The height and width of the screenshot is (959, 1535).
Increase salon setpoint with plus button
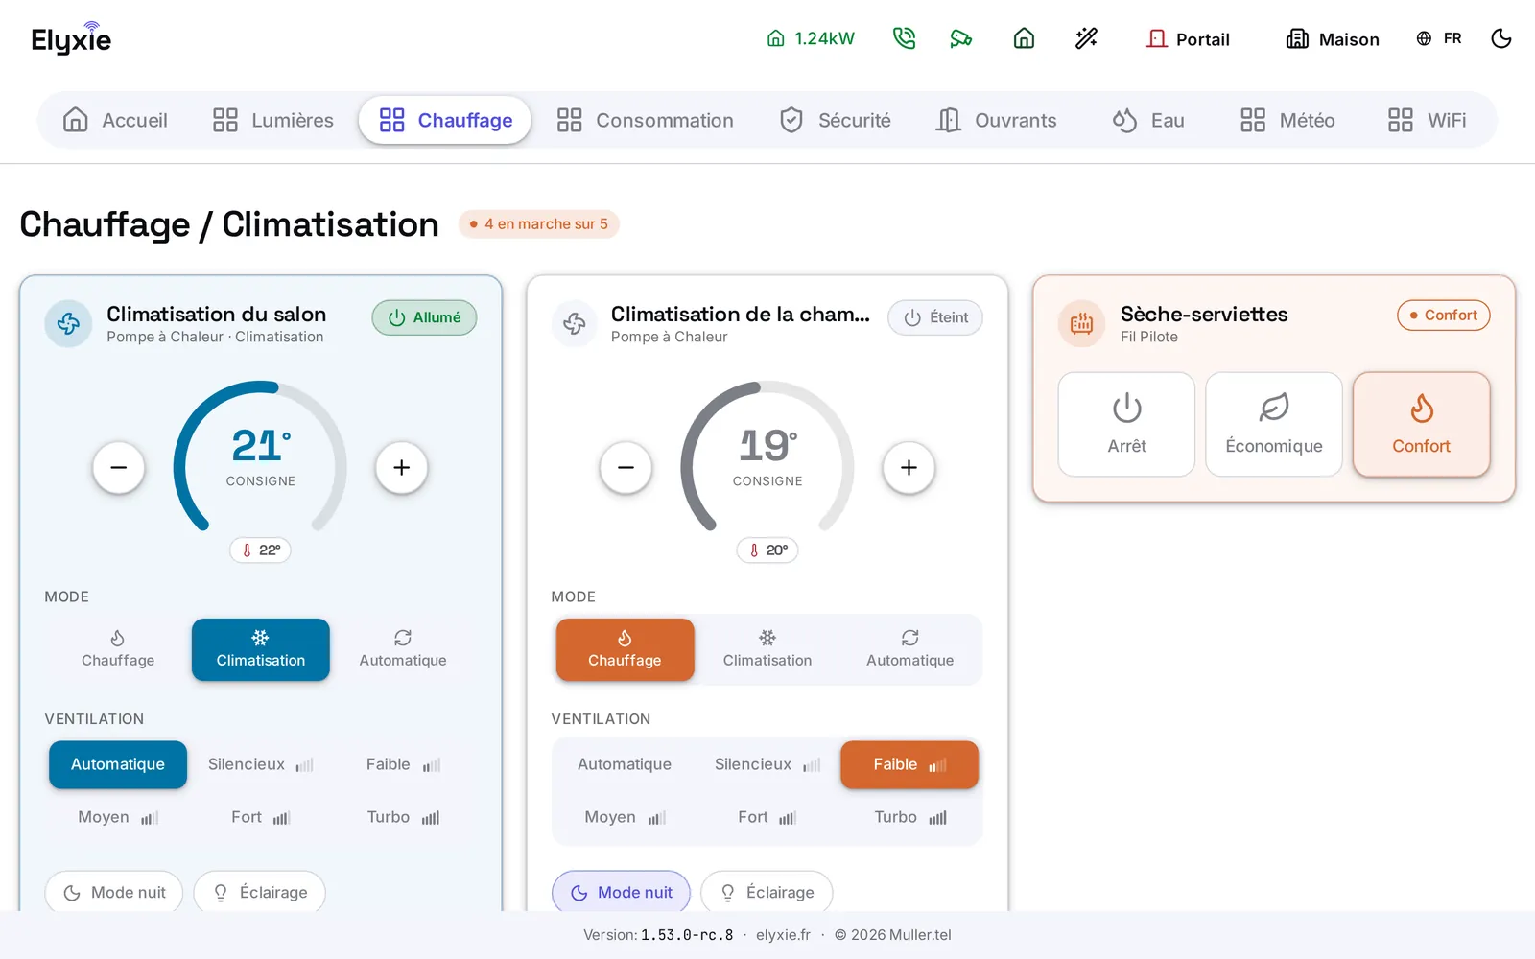pyautogui.click(x=402, y=467)
